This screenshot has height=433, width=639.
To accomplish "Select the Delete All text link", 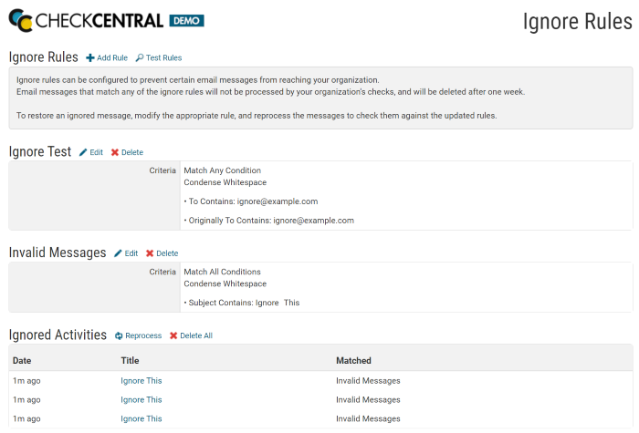I will [196, 335].
